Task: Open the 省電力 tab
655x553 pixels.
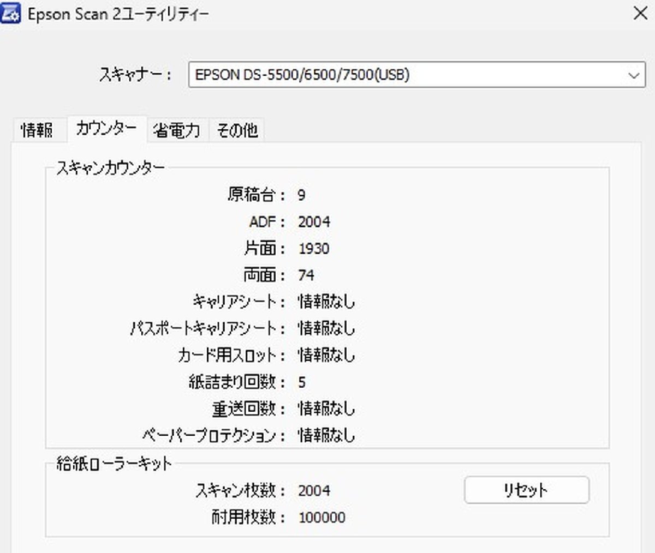Action: pos(177,130)
